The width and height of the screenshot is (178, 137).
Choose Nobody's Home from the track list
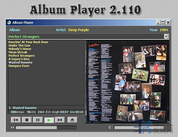(20, 49)
